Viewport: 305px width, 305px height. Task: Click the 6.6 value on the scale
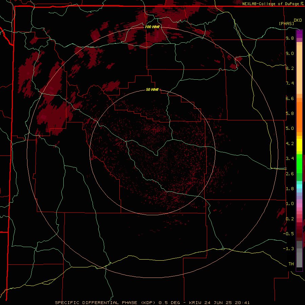pos(290,98)
